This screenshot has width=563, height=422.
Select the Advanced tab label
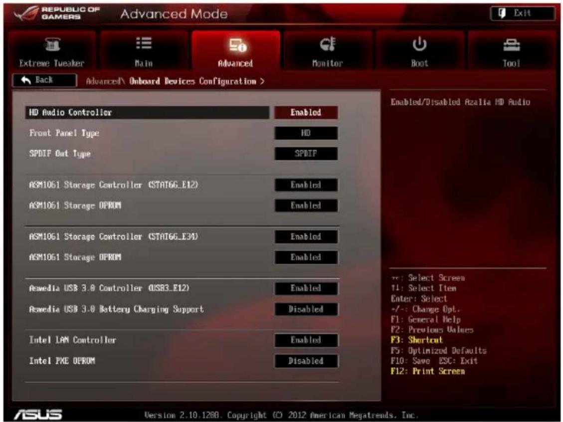[x=235, y=63]
